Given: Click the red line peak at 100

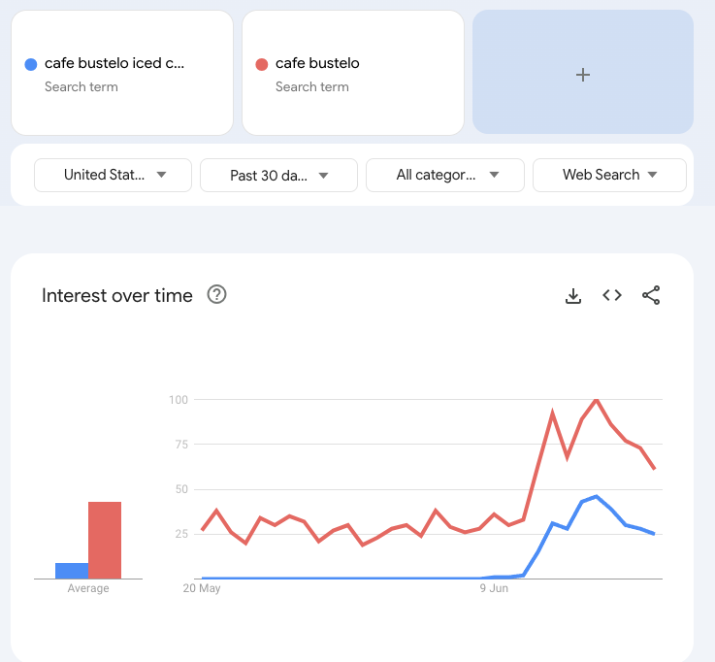Looking at the screenshot, I should coord(596,400).
